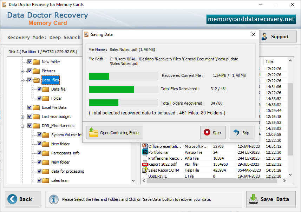Toggle the Participants_info checkbox
The width and height of the screenshot is (301, 212).
[39, 153]
